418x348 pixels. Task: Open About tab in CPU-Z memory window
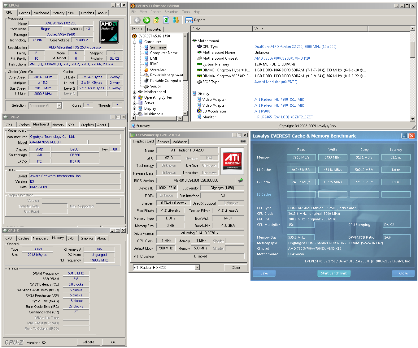[x=102, y=238]
